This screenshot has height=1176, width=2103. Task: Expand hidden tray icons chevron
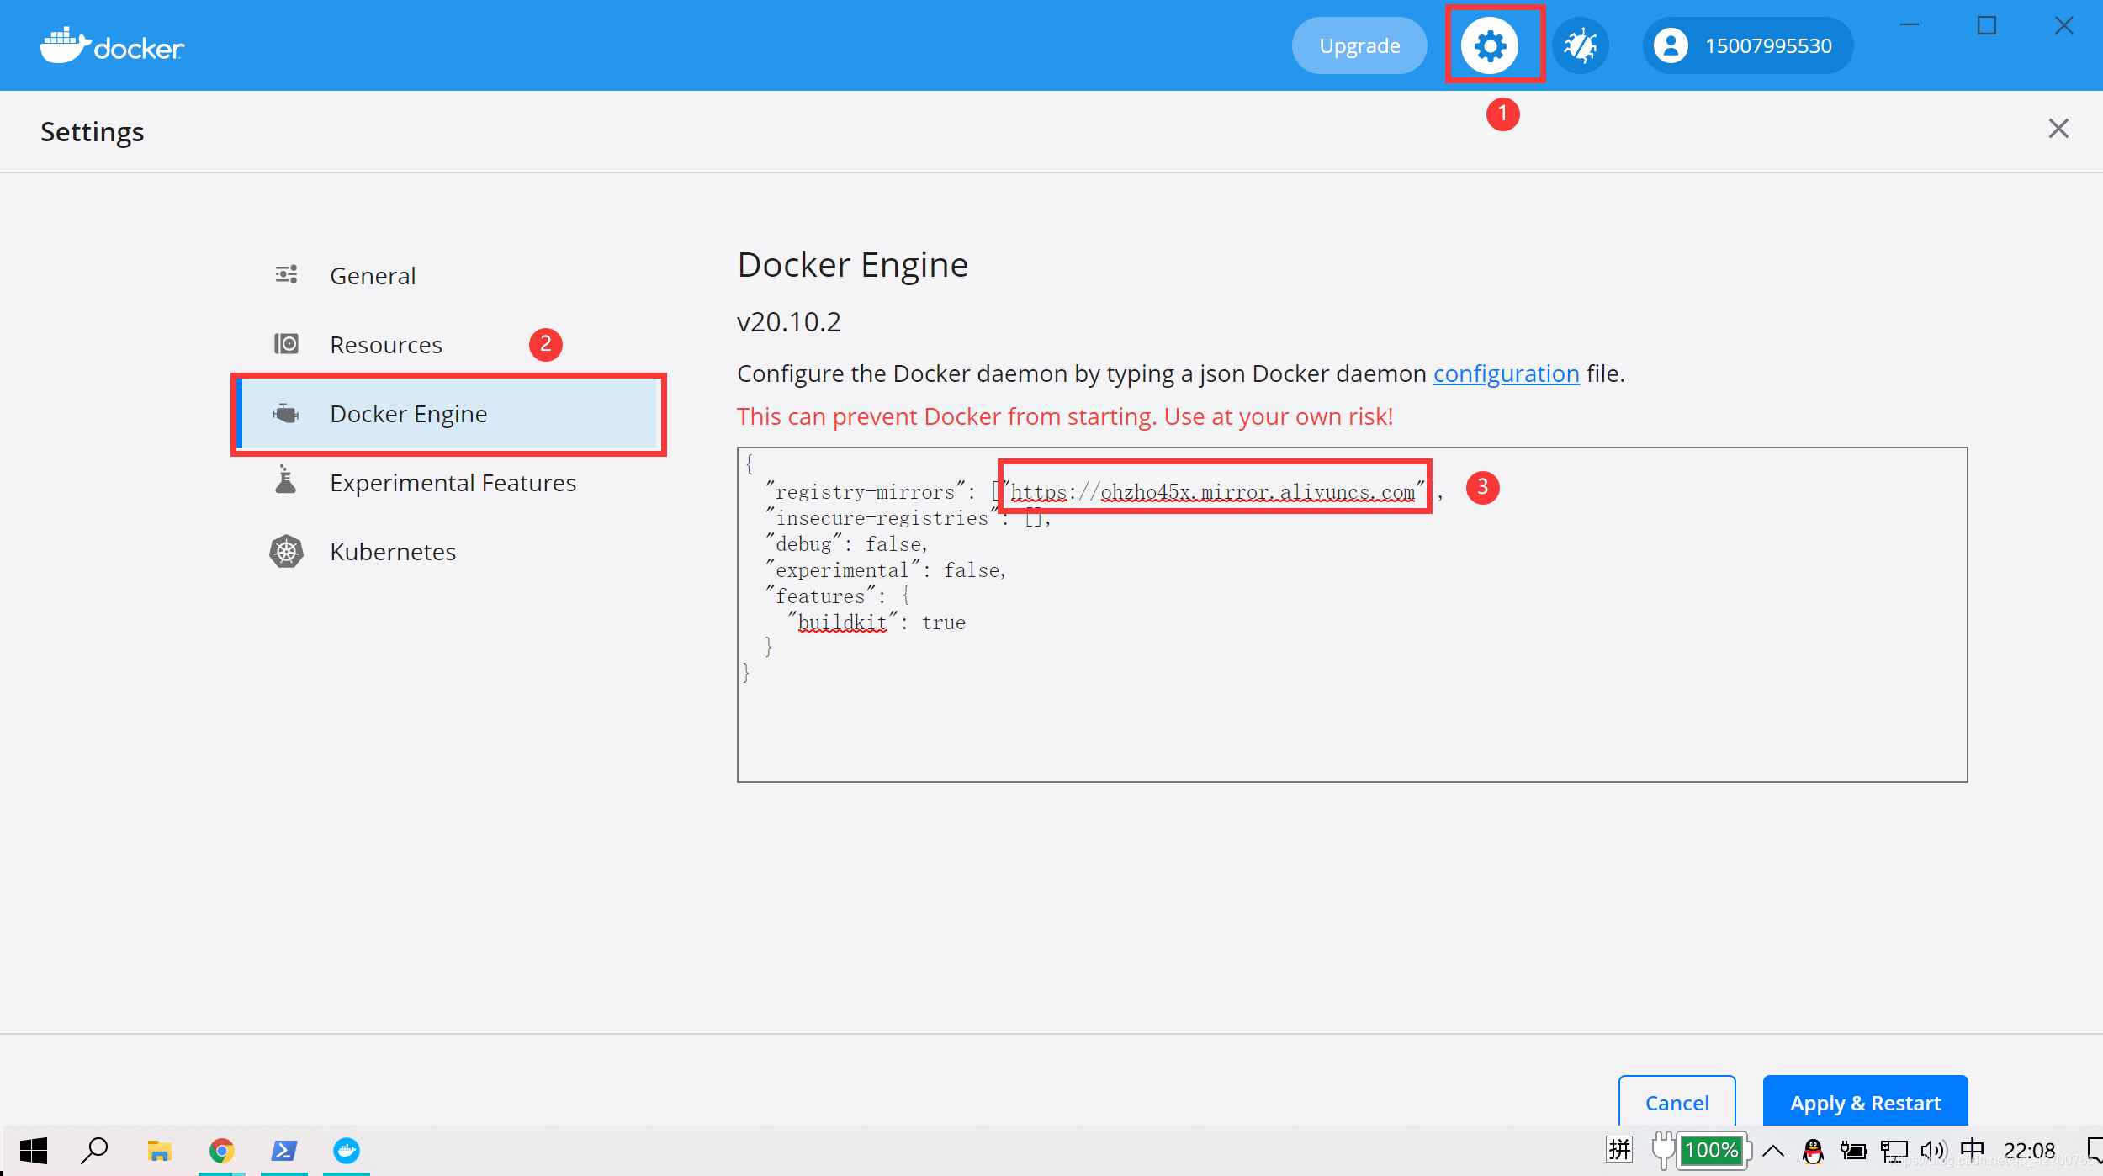point(1773,1150)
